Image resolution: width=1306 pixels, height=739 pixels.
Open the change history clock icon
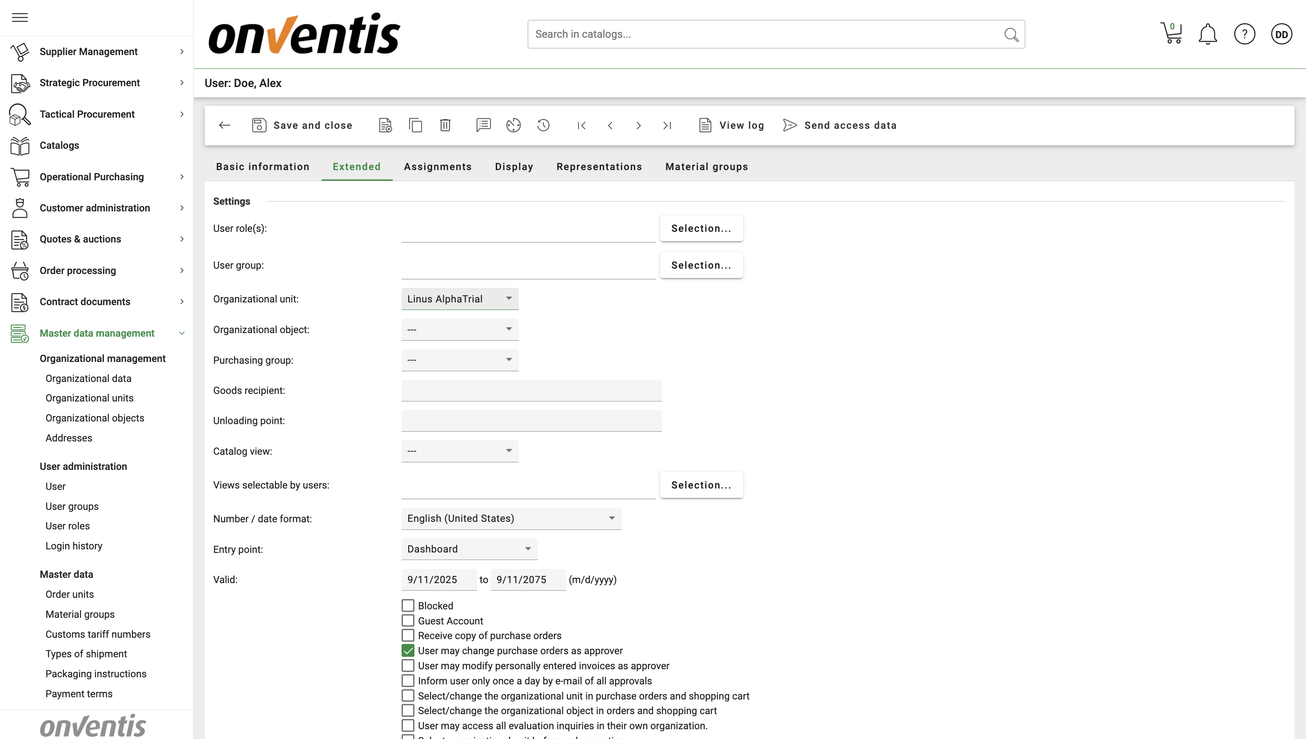543,125
